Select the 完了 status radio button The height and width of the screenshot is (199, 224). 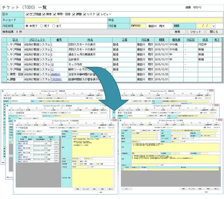(x=42, y=26)
